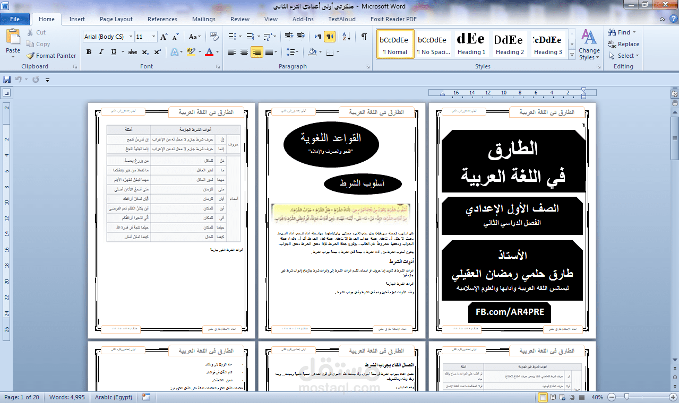Image resolution: width=679 pixels, height=403 pixels.
Task: Center the paragraph text
Action: pos(244,52)
